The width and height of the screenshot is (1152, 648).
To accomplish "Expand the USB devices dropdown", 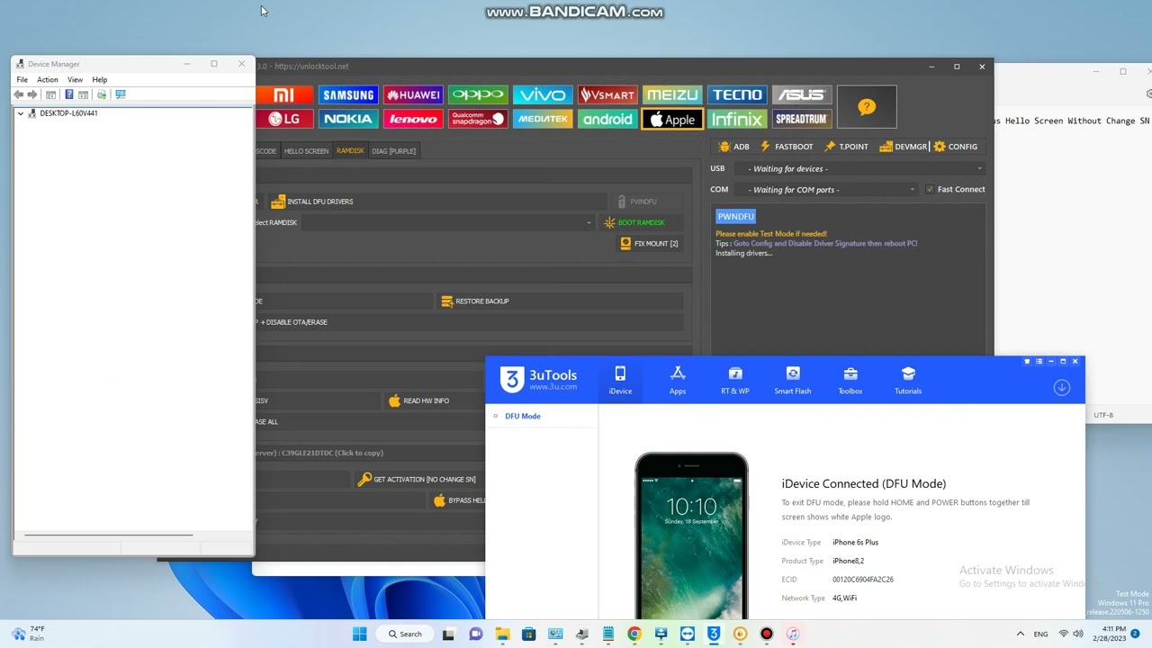I will pyautogui.click(x=859, y=168).
